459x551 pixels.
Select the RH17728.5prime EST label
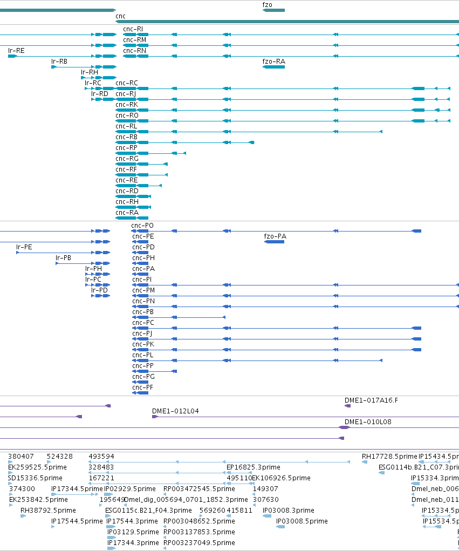tap(389, 457)
